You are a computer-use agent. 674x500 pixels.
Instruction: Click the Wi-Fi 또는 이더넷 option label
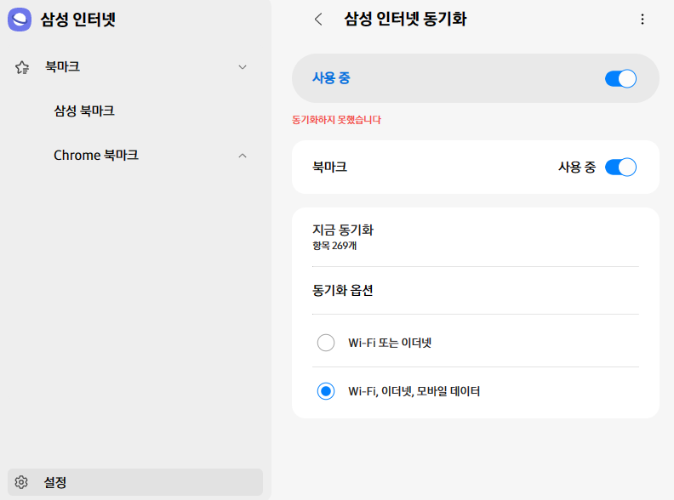[x=390, y=343]
